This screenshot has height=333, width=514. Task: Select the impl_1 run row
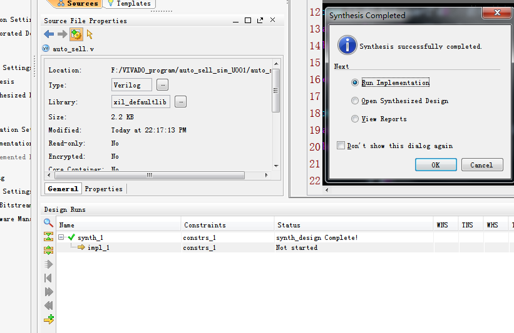pos(285,247)
